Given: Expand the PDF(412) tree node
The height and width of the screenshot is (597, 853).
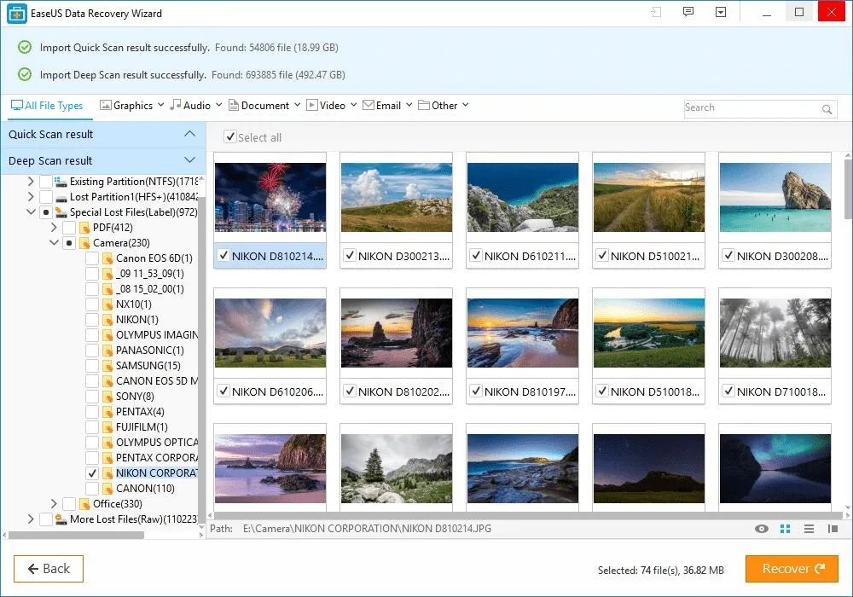Looking at the screenshot, I should coord(54,228).
